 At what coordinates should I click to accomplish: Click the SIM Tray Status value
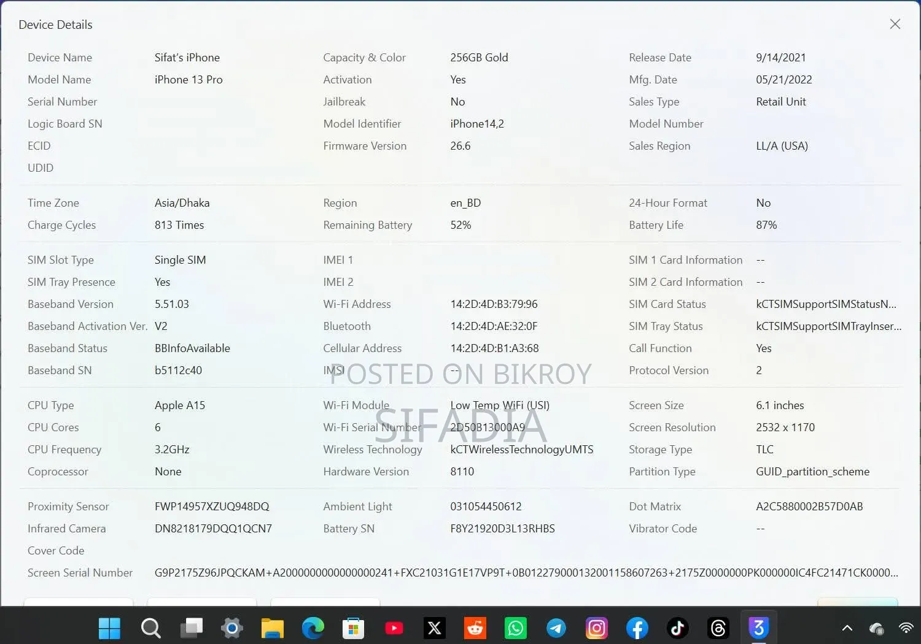click(829, 326)
